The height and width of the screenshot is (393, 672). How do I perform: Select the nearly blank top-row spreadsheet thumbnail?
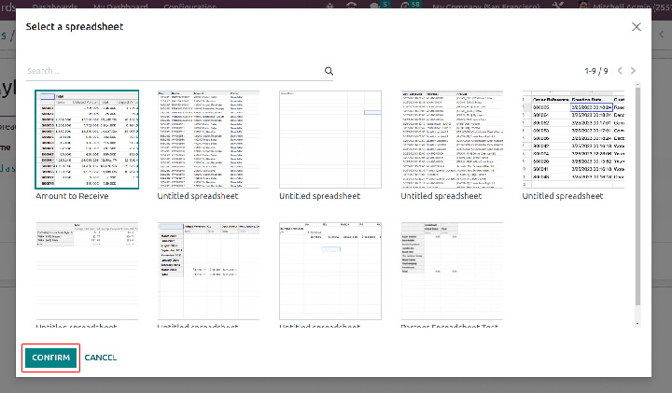tap(330, 140)
